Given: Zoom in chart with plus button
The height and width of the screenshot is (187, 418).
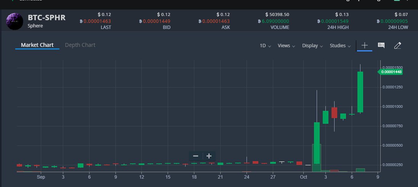Looking at the screenshot, I should pos(209,156).
